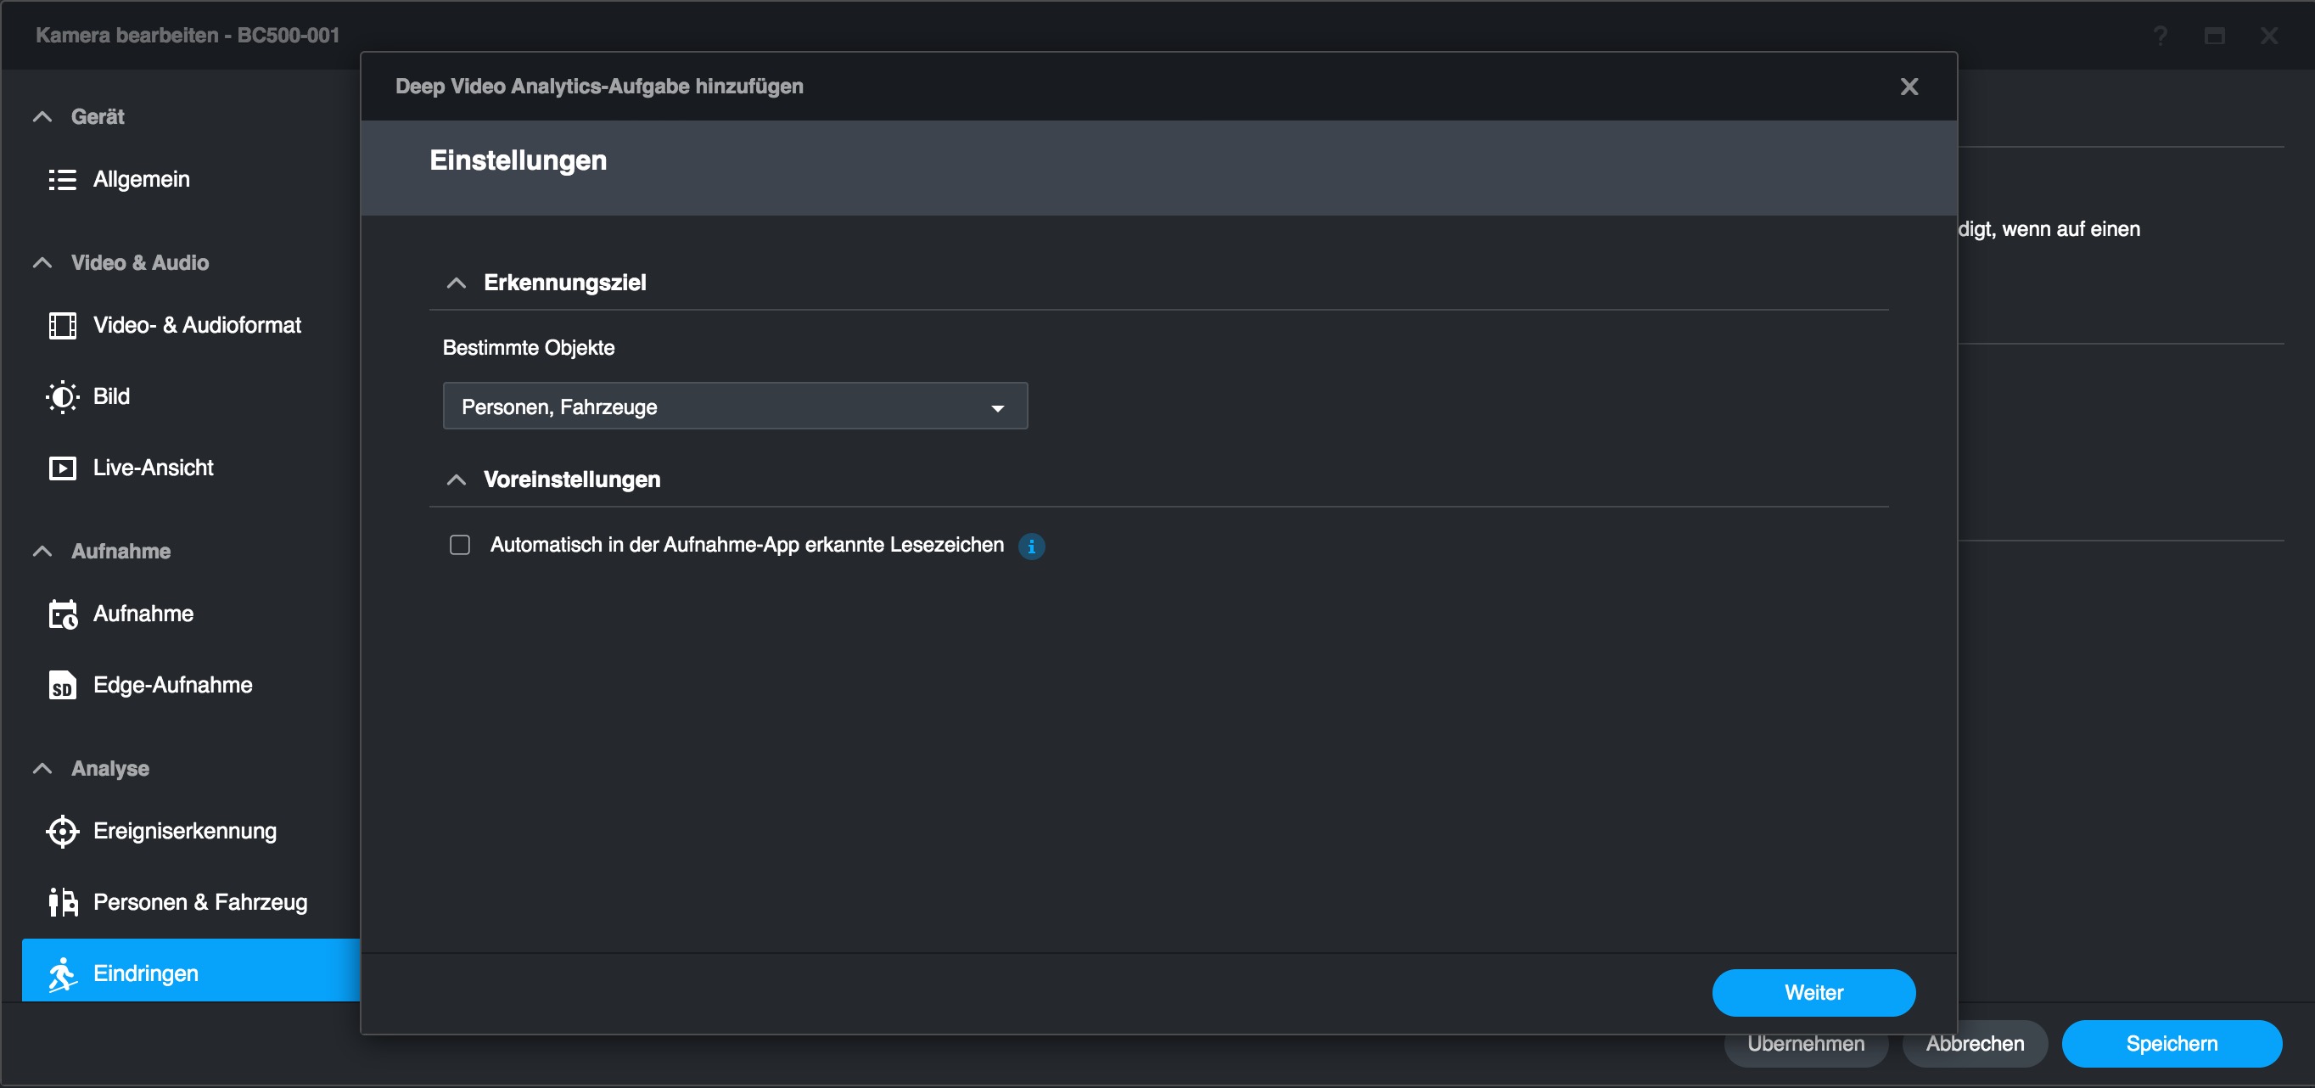The height and width of the screenshot is (1088, 2315).
Task: Collapse the Analyse sidebar group
Action: pyautogui.click(x=42, y=768)
